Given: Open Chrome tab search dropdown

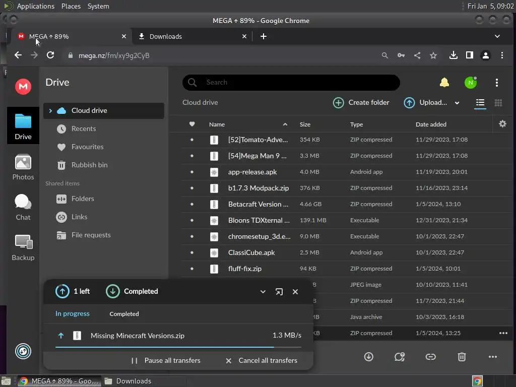Looking at the screenshot, I should point(497,36).
